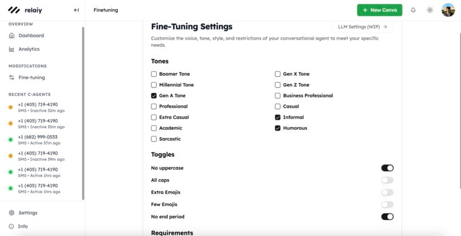
Task: Switch theme using the sun icon
Action: pos(430,10)
